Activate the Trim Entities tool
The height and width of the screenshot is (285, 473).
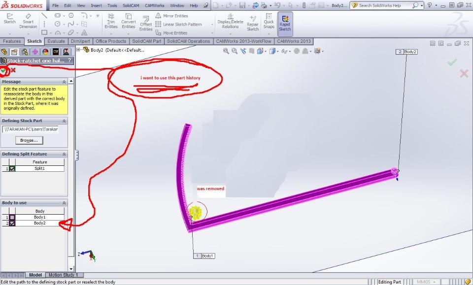(x=111, y=21)
